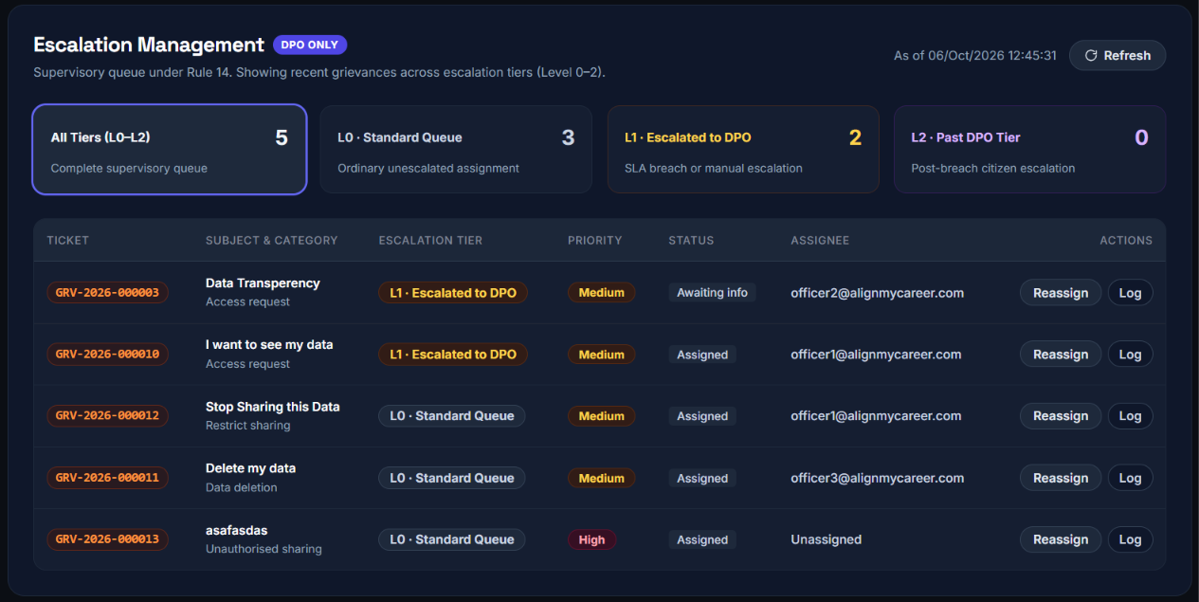Image resolution: width=1199 pixels, height=602 pixels.
Task: Select the 'I want to see my data' subject
Action: (269, 344)
